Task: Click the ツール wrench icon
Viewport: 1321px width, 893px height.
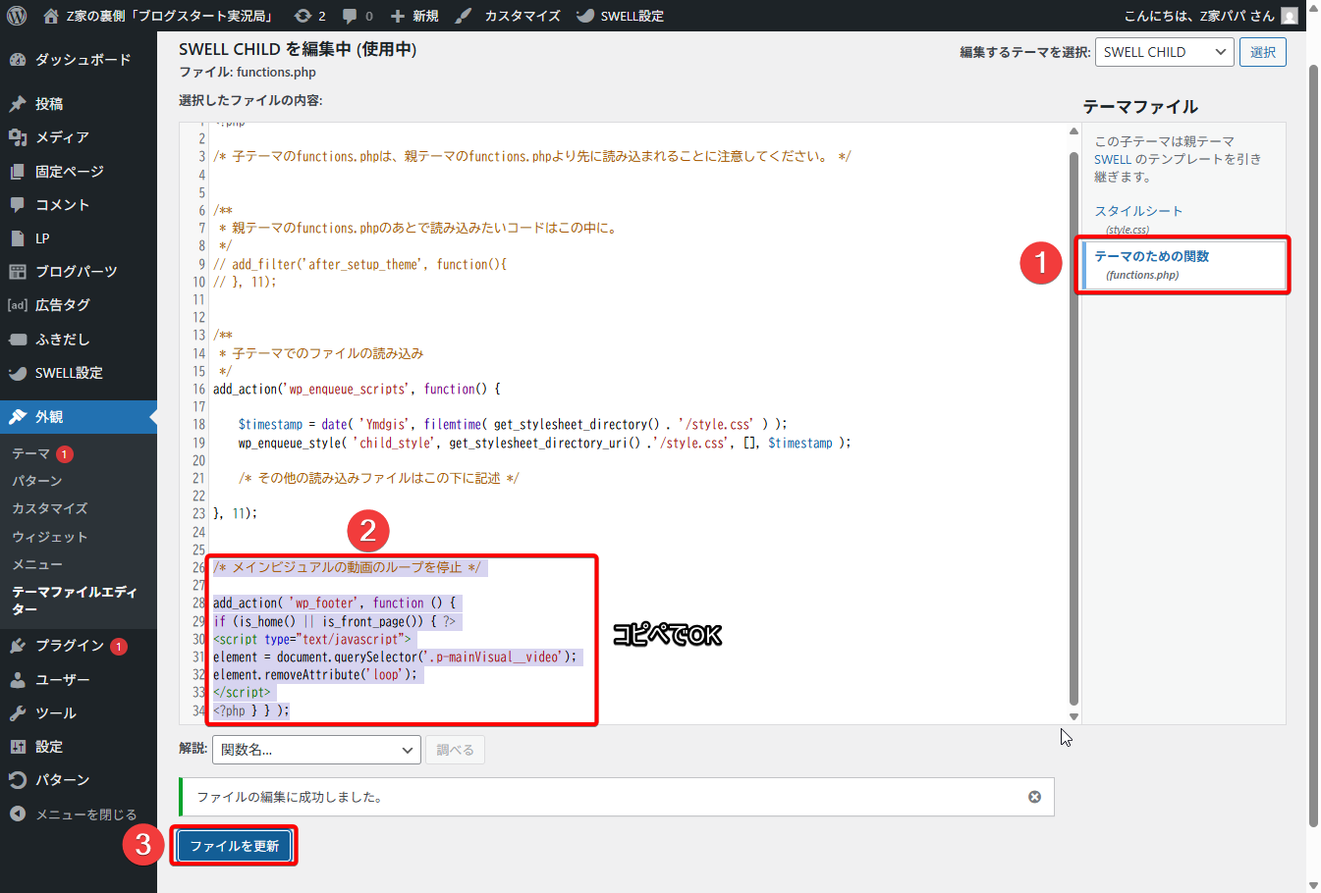Action: tap(18, 713)
